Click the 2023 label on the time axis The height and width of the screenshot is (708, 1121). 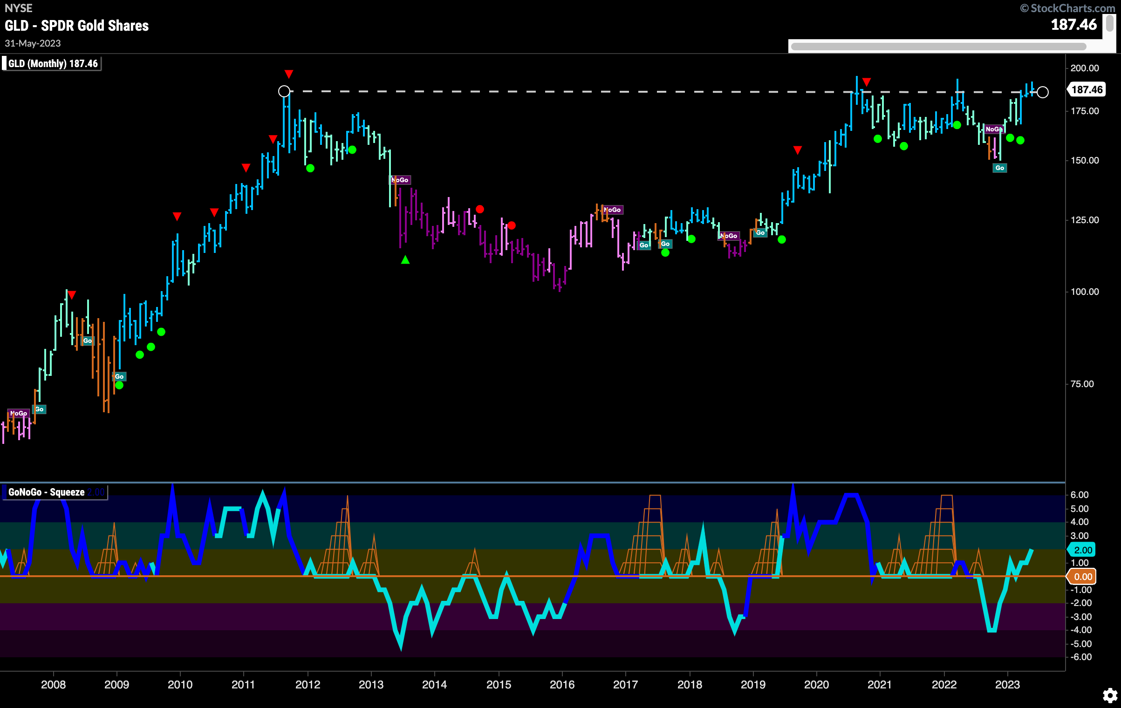click(1007, 685)
